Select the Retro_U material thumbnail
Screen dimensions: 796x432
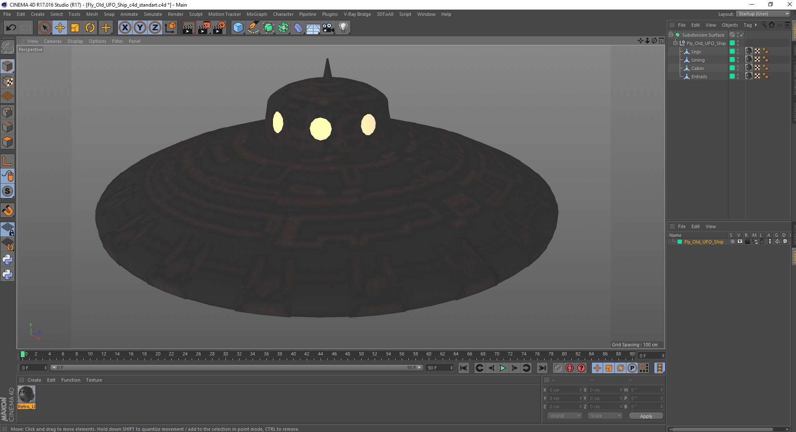(27, 394)
